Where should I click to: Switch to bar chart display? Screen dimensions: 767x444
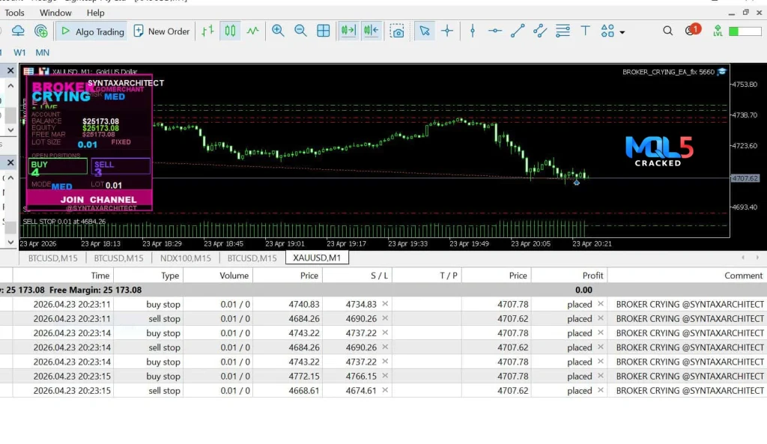point(207,31)
